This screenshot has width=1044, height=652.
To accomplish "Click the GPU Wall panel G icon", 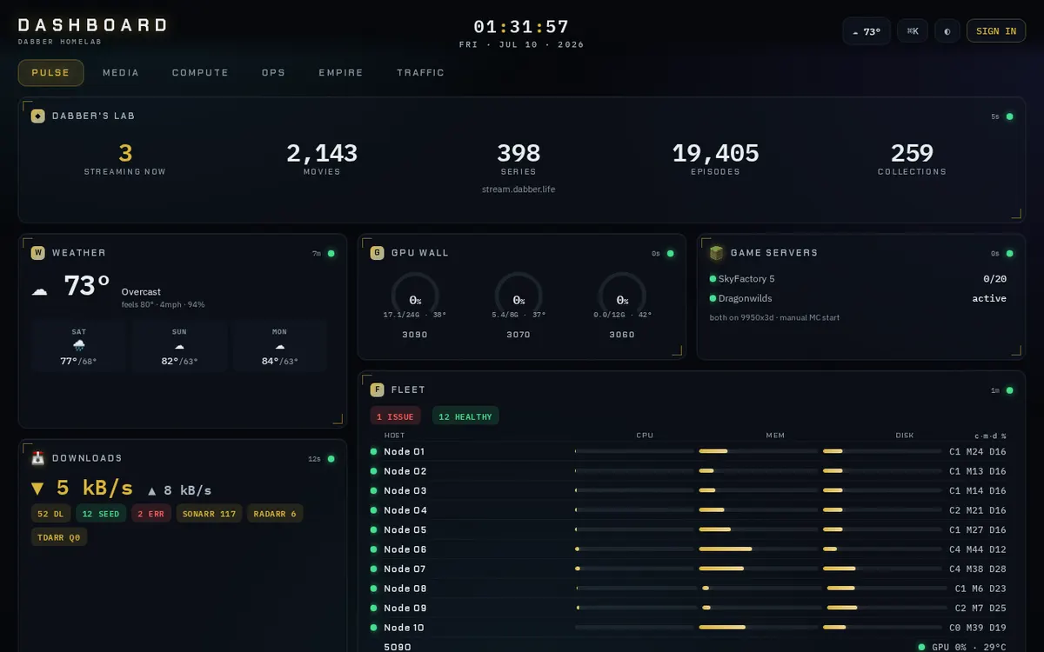I will pyautogui.click(x=378, y=253).
